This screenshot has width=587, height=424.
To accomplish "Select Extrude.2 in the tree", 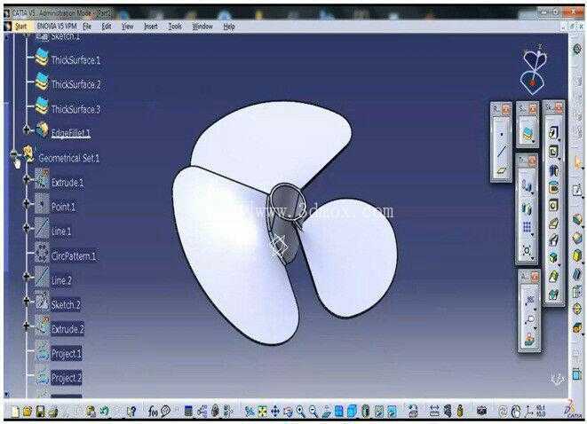I will [x=67, y=329].
